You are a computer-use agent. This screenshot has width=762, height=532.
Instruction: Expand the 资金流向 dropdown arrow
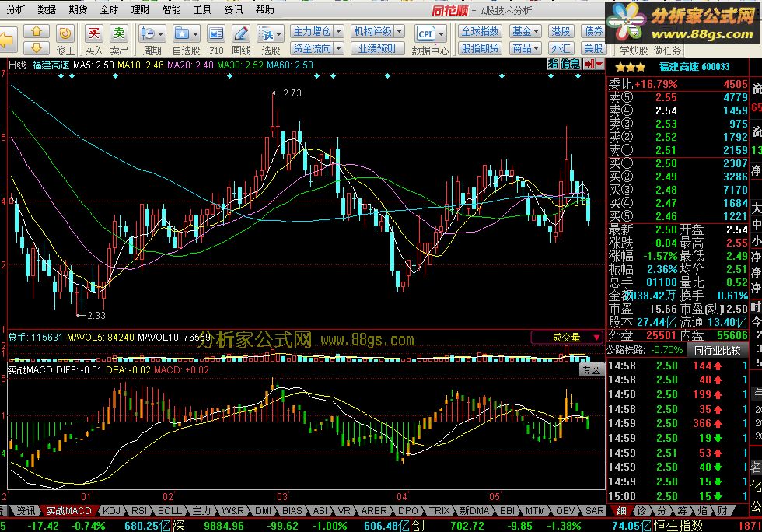click(x=339, y=48)
